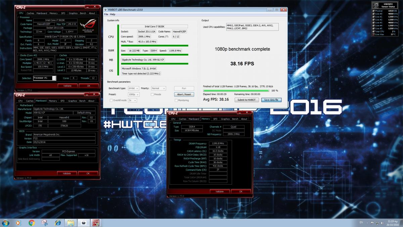Click Validate in the CPU tab CPU-Z window
403x227 pixels.
67,86
